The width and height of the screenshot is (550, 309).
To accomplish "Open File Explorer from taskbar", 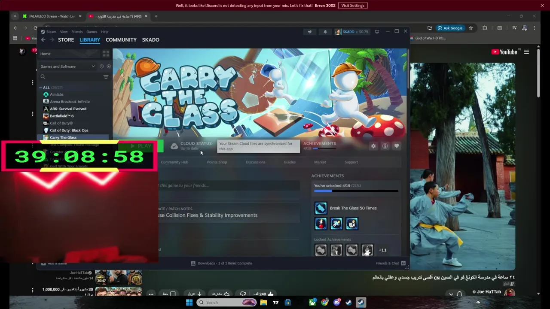I will click(x=263, y=303).
